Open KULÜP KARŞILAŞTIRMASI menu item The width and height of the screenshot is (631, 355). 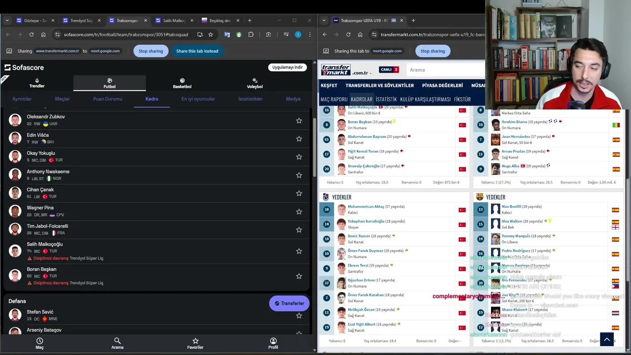coord(425,100)
